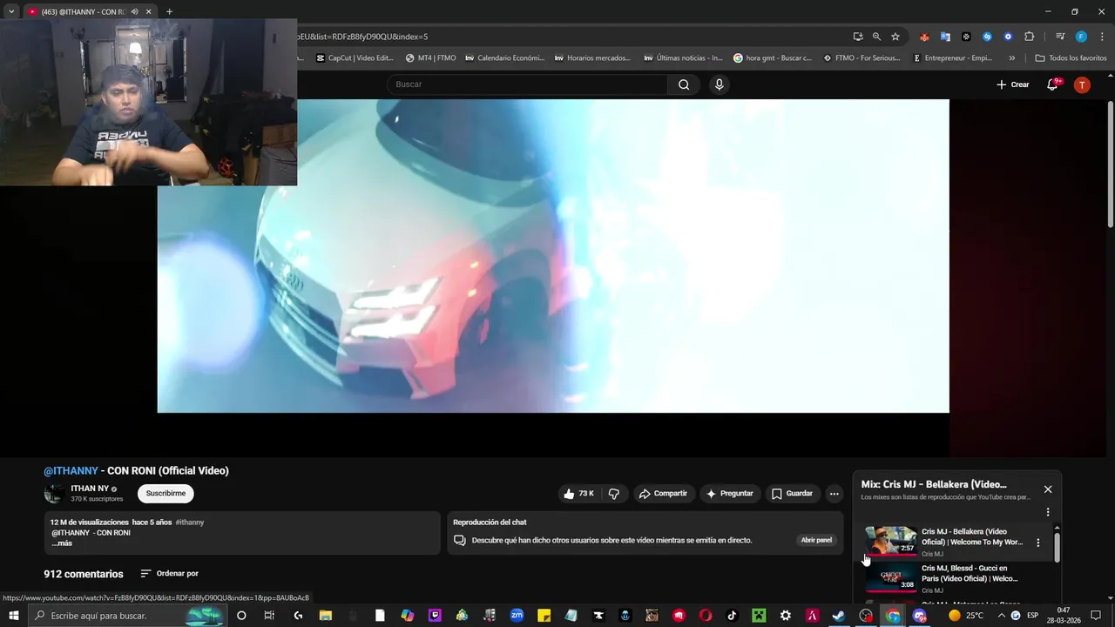Open the chat replay with Abrir panel
The height and width of the screenshot is (627, 1115).
[816, 540]
